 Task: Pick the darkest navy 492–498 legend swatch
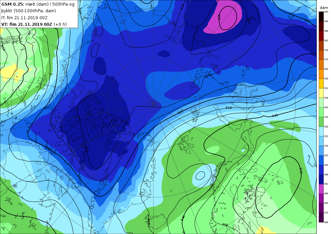coord(321,179)
